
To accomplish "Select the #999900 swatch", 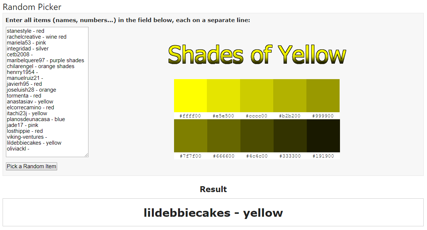I will coord(323,96).
